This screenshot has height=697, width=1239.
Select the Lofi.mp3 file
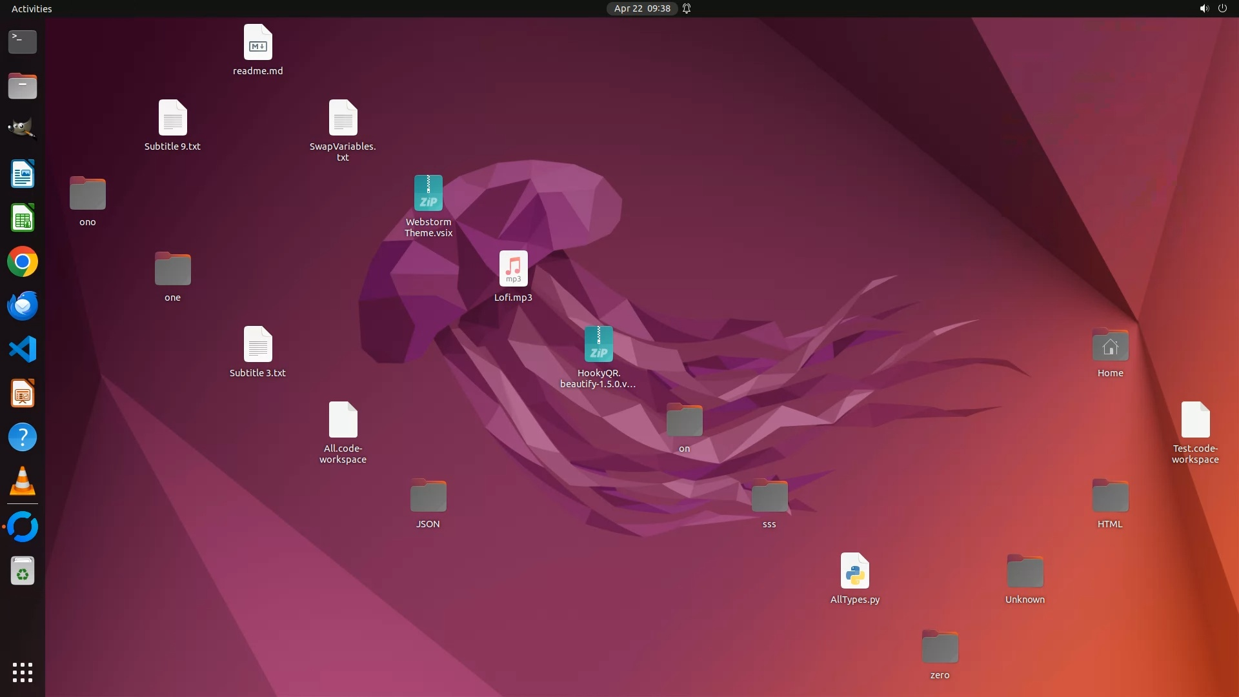tap(513, 269)
